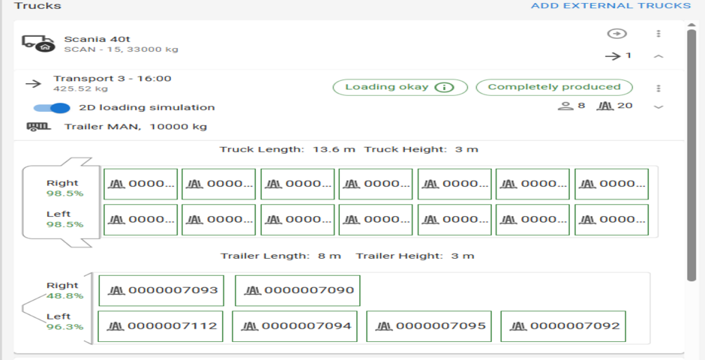This screenshot has height=360, width=705.
Task: Click the info icon in Loading okay
Action: (x=445, y=87)
